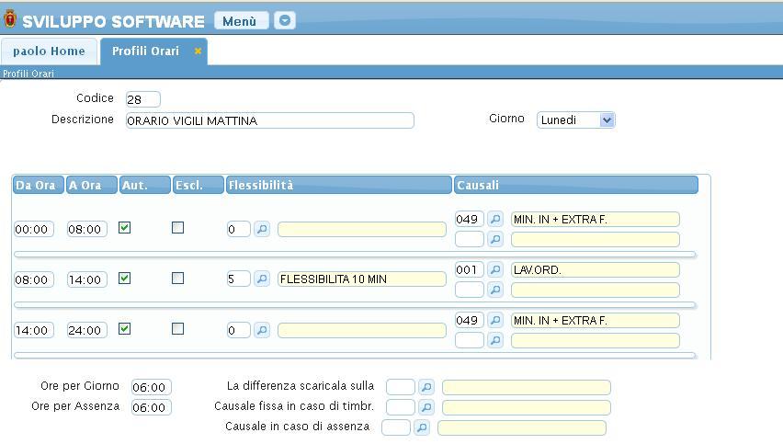Switch to the paolo Home tab
Screen dimensions: 783x444
49,51
